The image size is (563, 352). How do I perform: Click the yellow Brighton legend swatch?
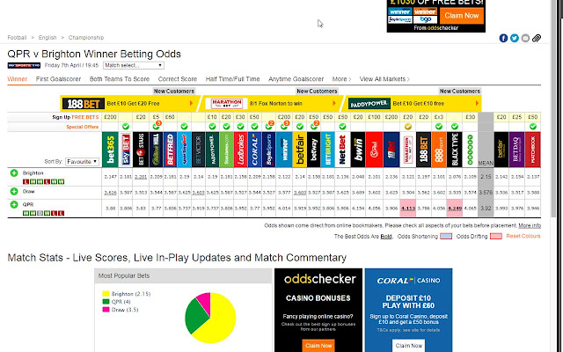(x=106, y=294)
